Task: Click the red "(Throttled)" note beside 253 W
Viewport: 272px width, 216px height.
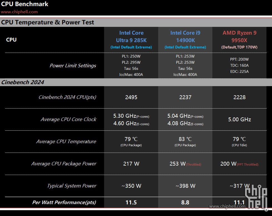Action: [x=194, y=164]
